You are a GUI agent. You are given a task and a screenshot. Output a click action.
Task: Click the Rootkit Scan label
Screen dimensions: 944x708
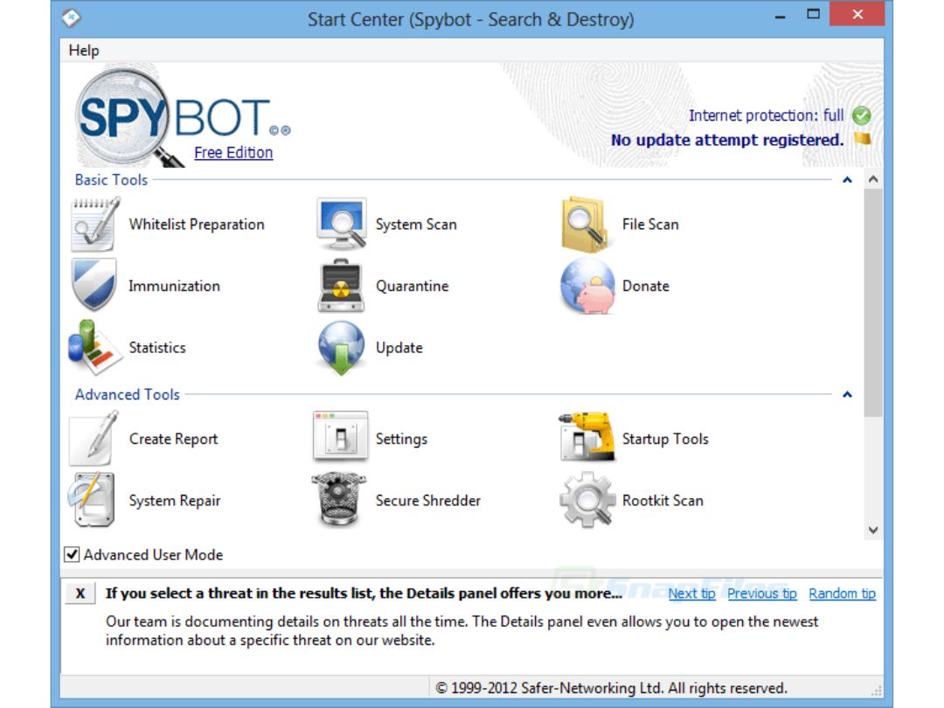click(x=663, y=501)
